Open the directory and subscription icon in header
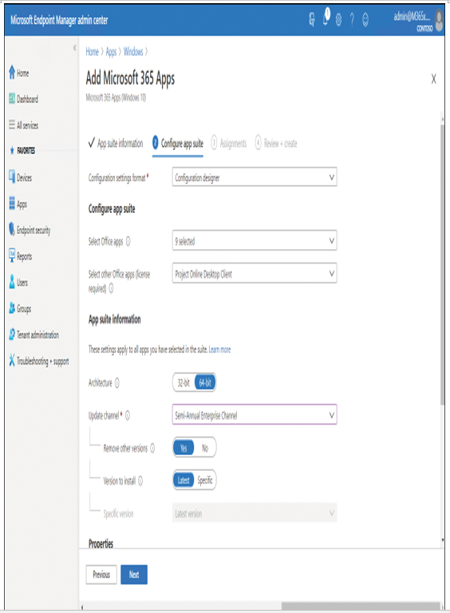Viewport: 450px width, 613px height. click(x=312, y=19)
